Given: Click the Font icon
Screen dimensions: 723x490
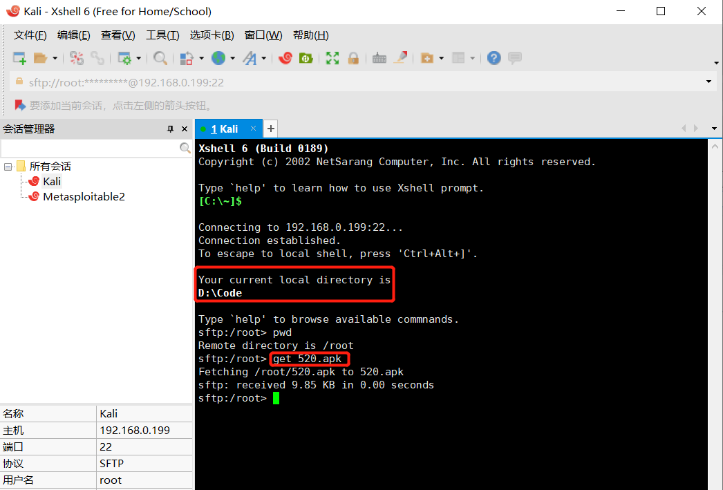Looking at the screenshot, I should [x=250, y=58].
